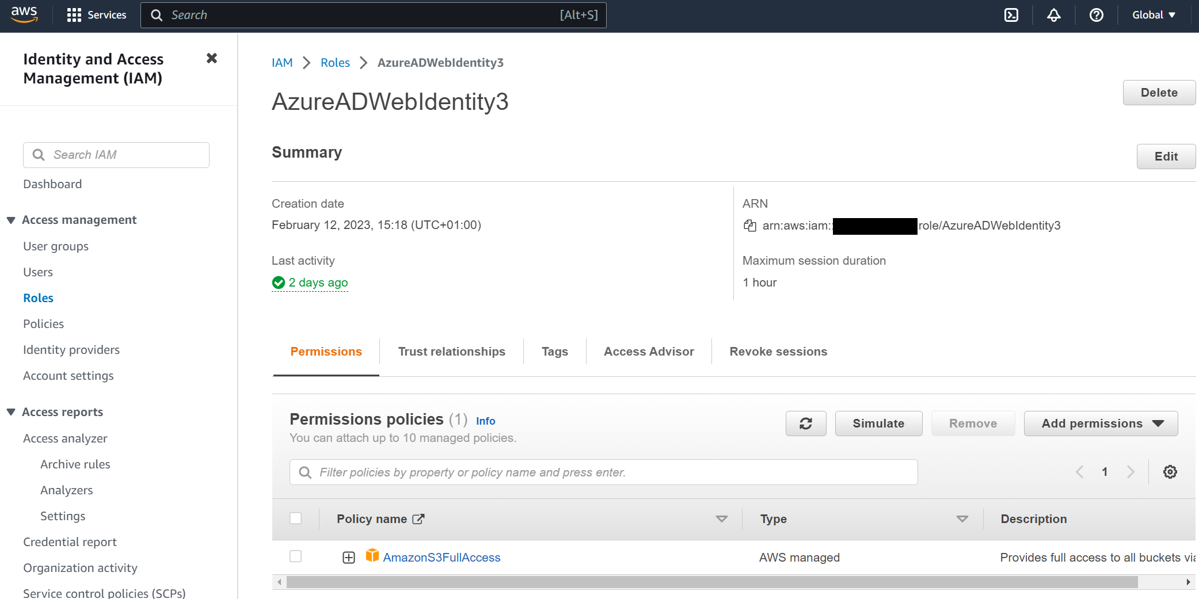This screenshot has height=599, width=1199.
Task: Select all policies checkbox in header
Action: [296, 518]
